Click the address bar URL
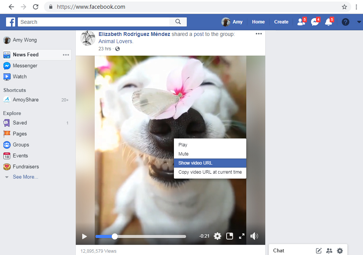The width and height of the screenshot is (363, 255). coord(91,7)
